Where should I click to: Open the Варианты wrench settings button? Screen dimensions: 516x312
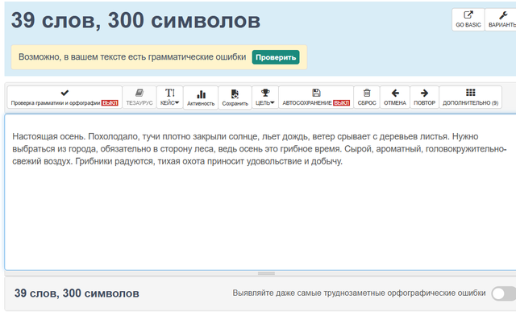click(501, 19)
